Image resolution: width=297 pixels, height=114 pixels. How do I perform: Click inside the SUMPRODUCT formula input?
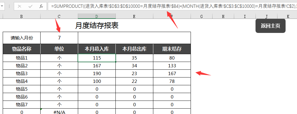tap(172, 6)
